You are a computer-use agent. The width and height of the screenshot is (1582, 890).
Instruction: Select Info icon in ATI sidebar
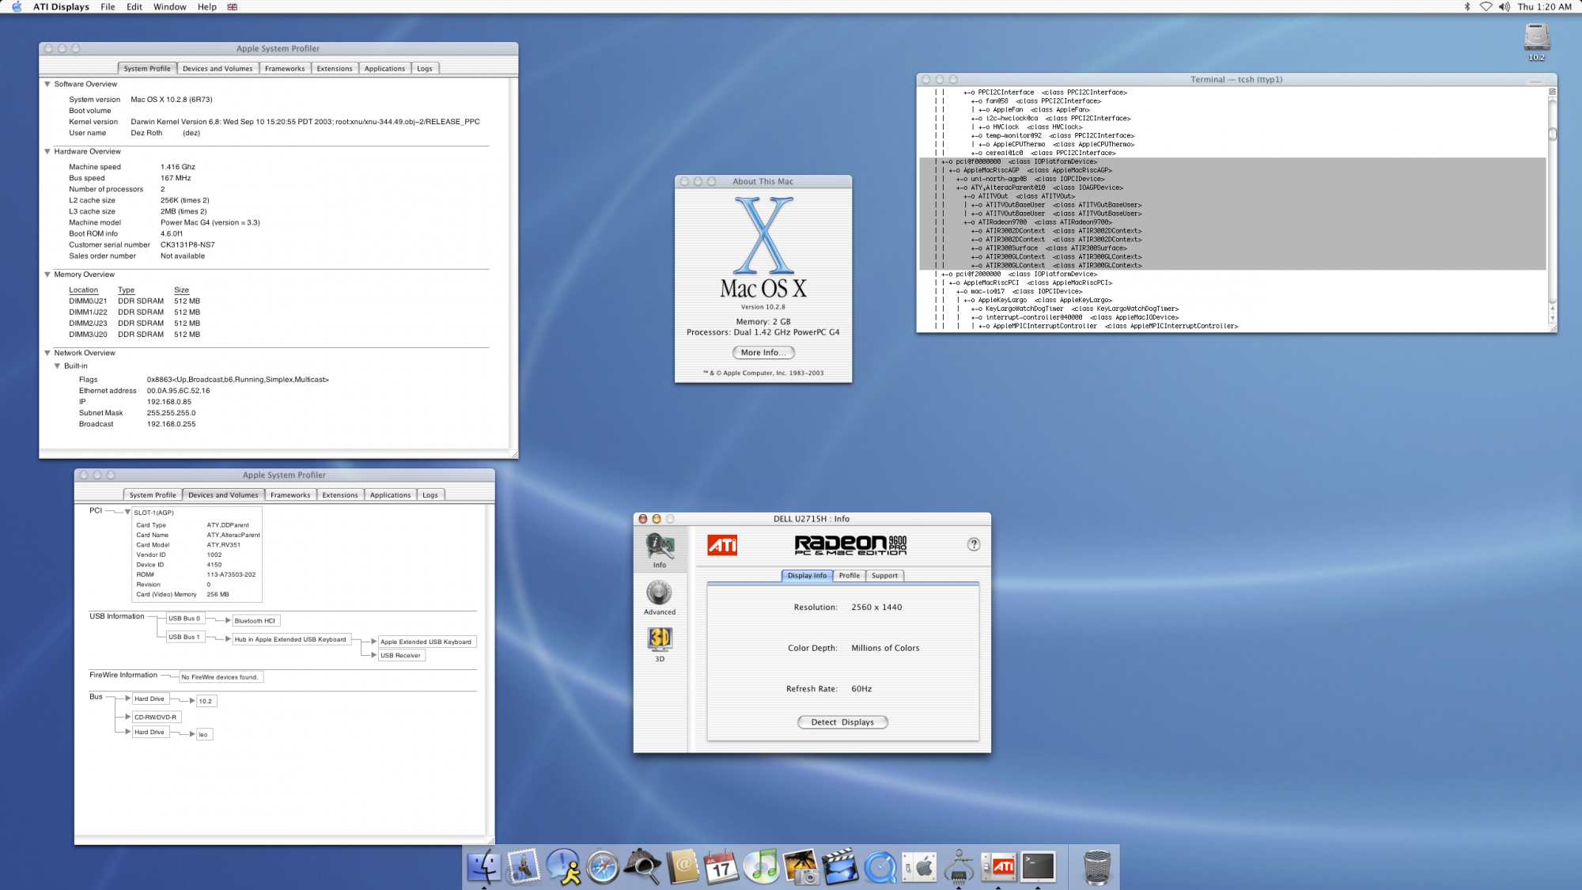click(x=660, y=550)
